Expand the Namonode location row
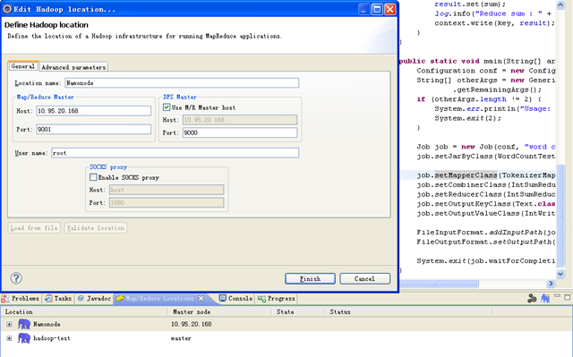Screen dimensions: 573x357 [x=9, y=324]
